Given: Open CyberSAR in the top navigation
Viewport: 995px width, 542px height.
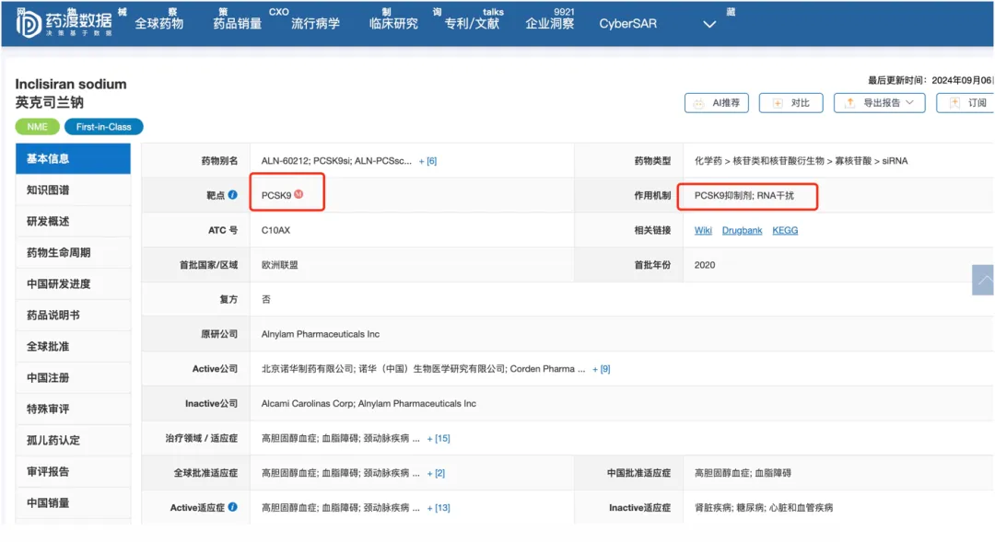Looking at the screenshot, I should coord(627,23).
